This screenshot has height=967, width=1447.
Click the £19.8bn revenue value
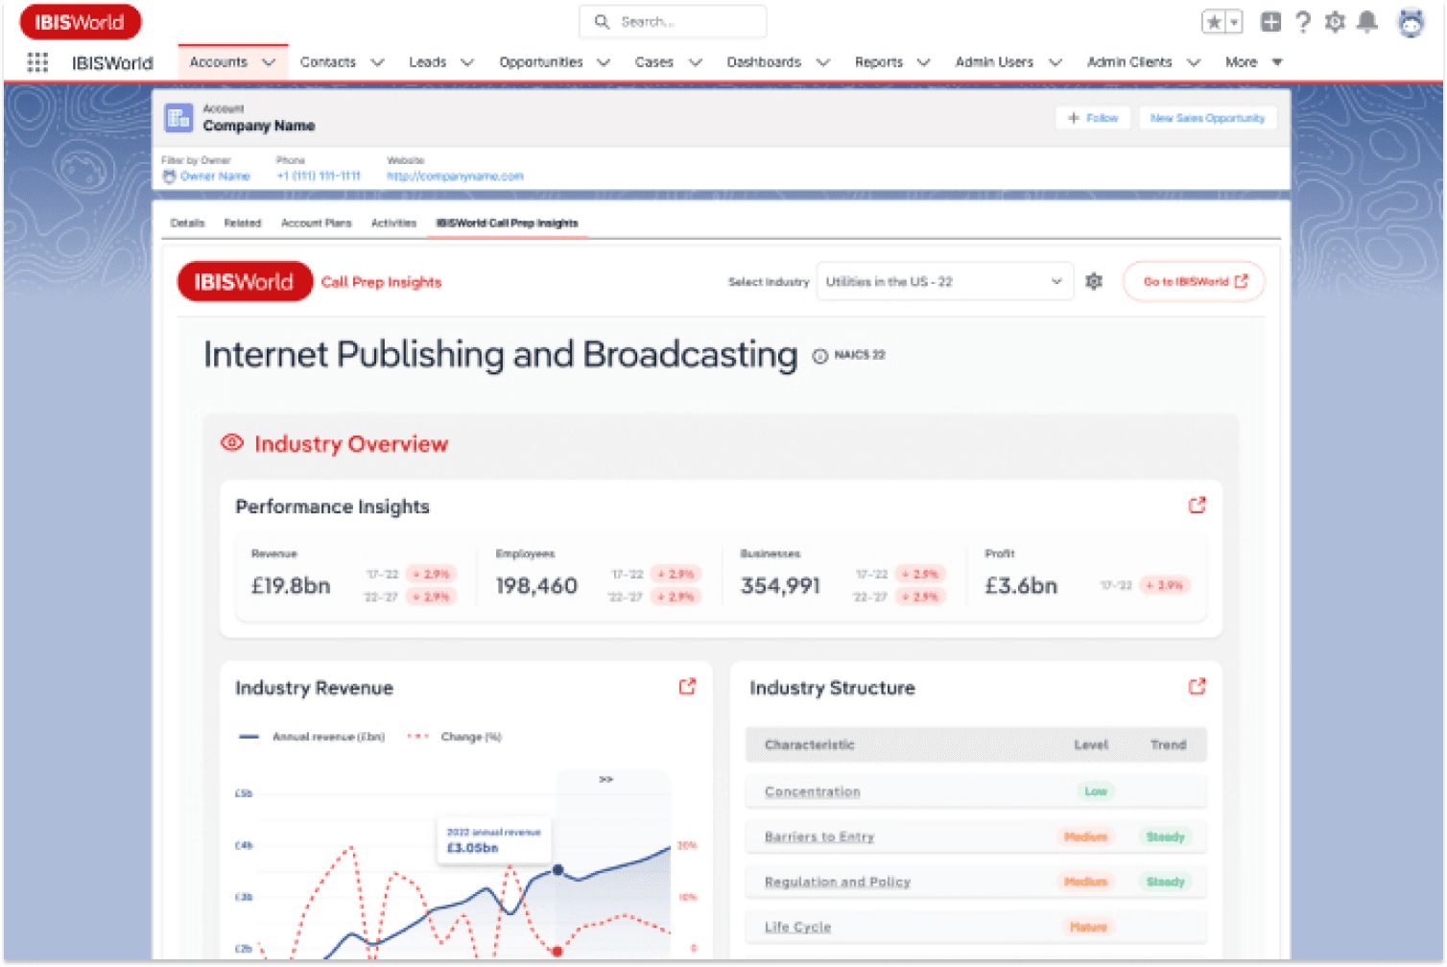(x=291, y=586)
